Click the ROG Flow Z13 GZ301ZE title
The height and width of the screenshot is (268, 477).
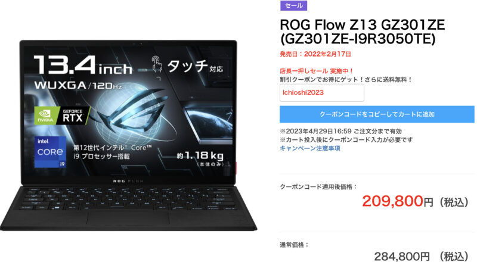pyautogui.click(x=363, y=32)
